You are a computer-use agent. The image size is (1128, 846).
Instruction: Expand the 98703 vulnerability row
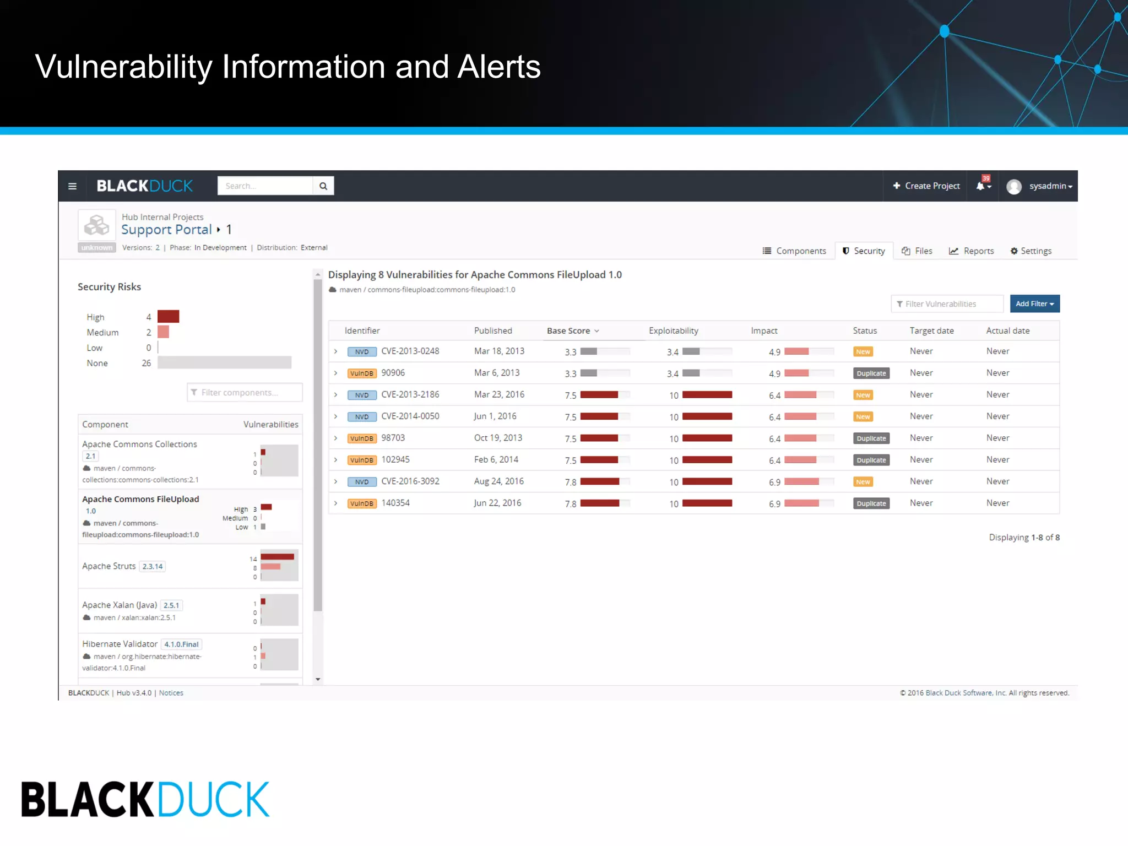[335, 438]
